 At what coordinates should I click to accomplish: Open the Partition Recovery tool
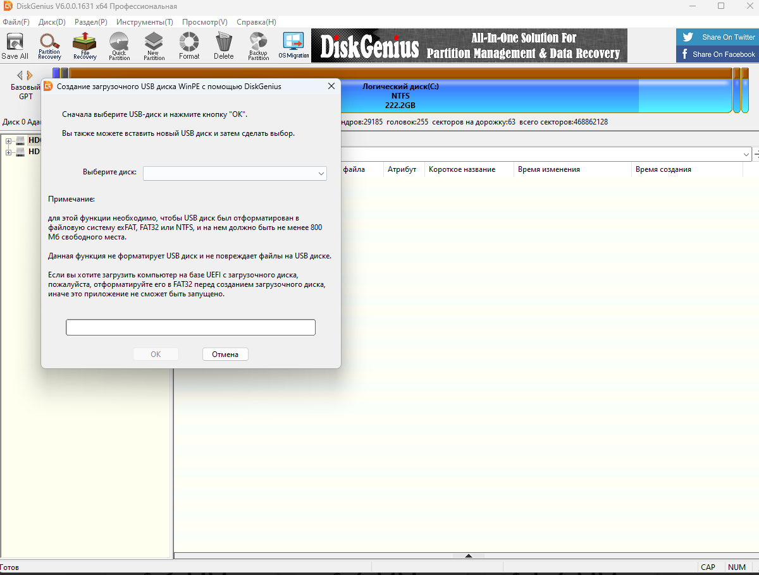pos(49,46)
